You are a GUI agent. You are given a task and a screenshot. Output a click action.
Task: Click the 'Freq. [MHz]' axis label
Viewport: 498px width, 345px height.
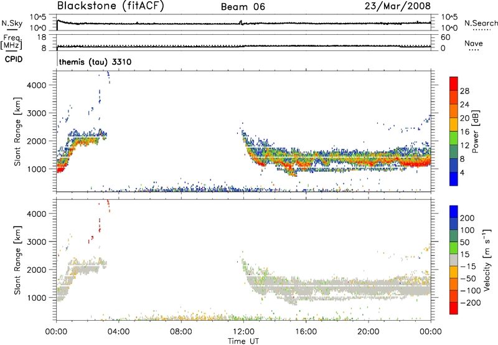click(11, 42)
